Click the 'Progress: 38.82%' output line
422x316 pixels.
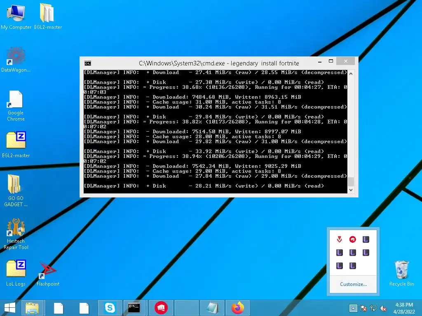(215, 122)
